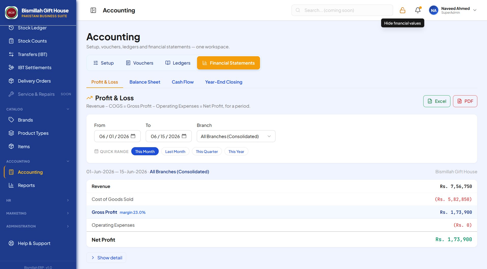Toggle the hide financial values lock icon
This screenshot has height=269, width=487.
click(x=402, y=10)
